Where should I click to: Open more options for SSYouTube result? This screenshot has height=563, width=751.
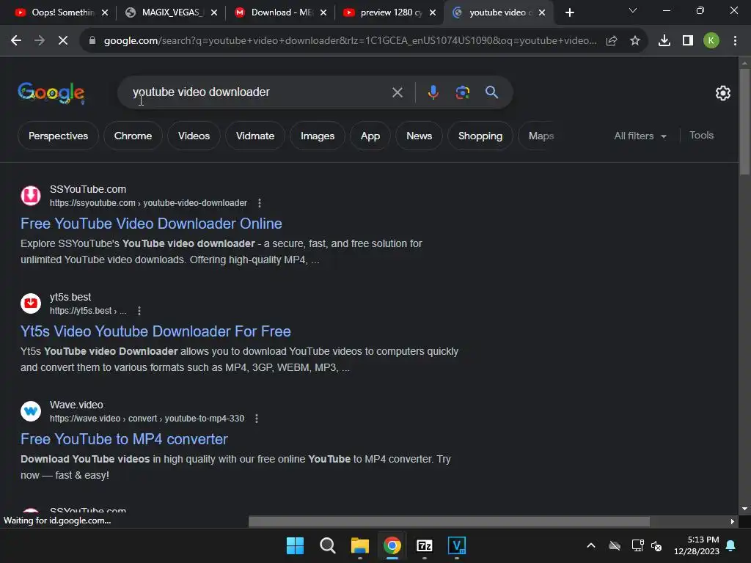coord(260,203)
